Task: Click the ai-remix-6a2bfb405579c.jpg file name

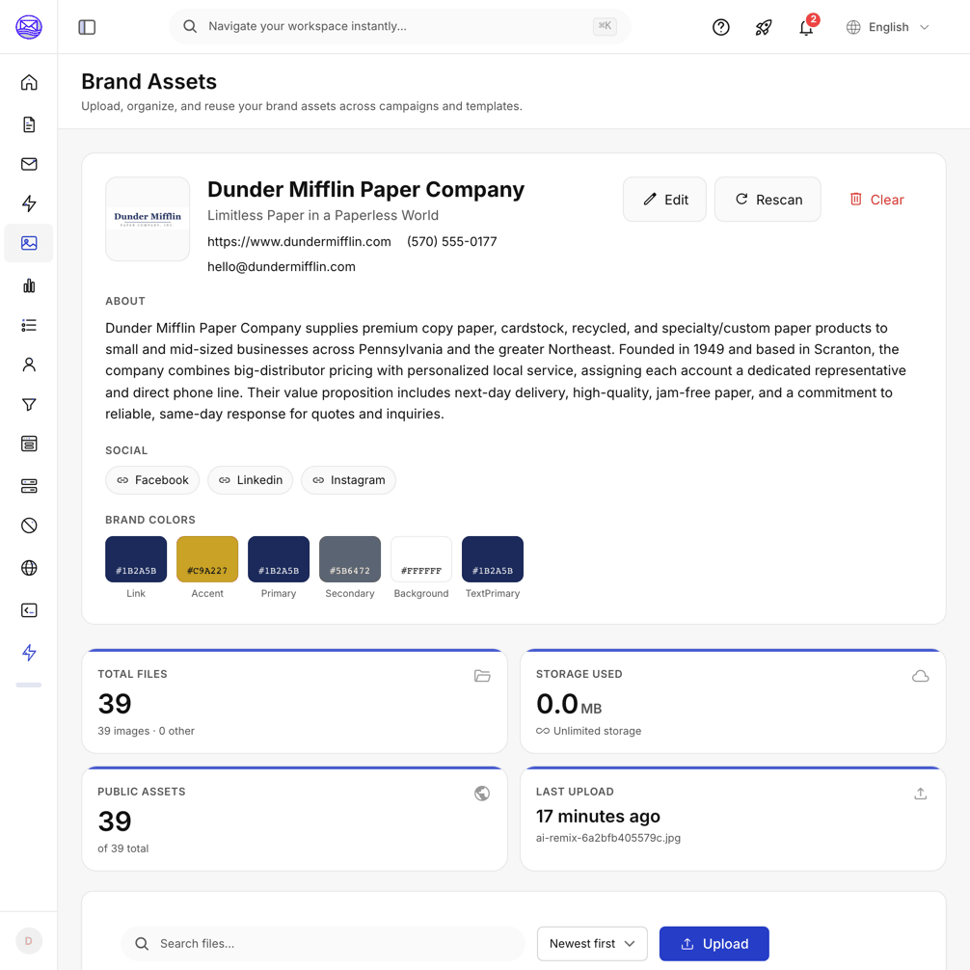Action: point(608,838)
